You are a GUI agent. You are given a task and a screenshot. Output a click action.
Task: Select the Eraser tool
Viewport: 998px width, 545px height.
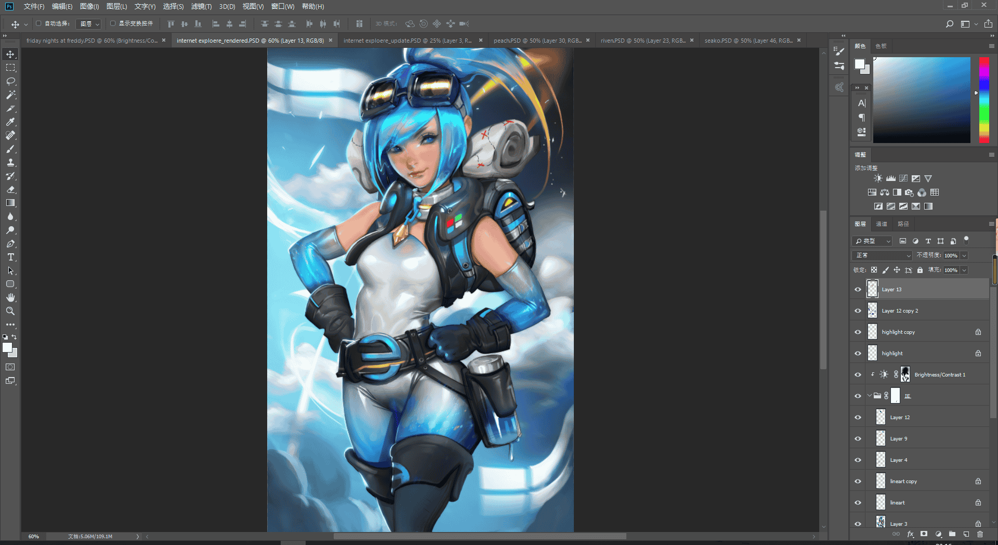coord(10,189)
